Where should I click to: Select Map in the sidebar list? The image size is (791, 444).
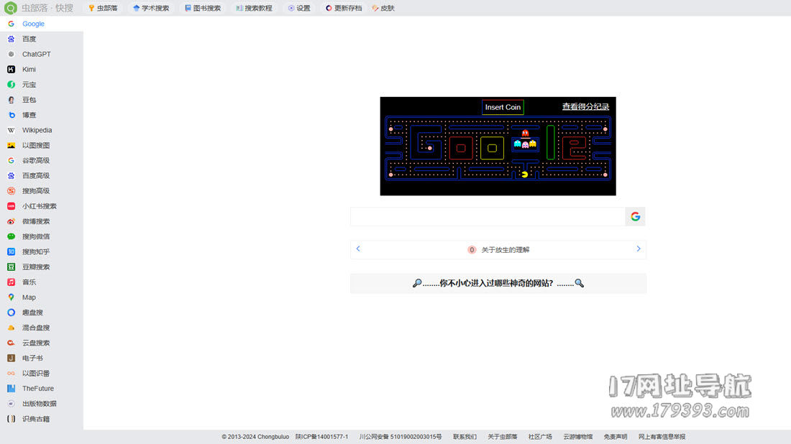click(x=29, y=297)
